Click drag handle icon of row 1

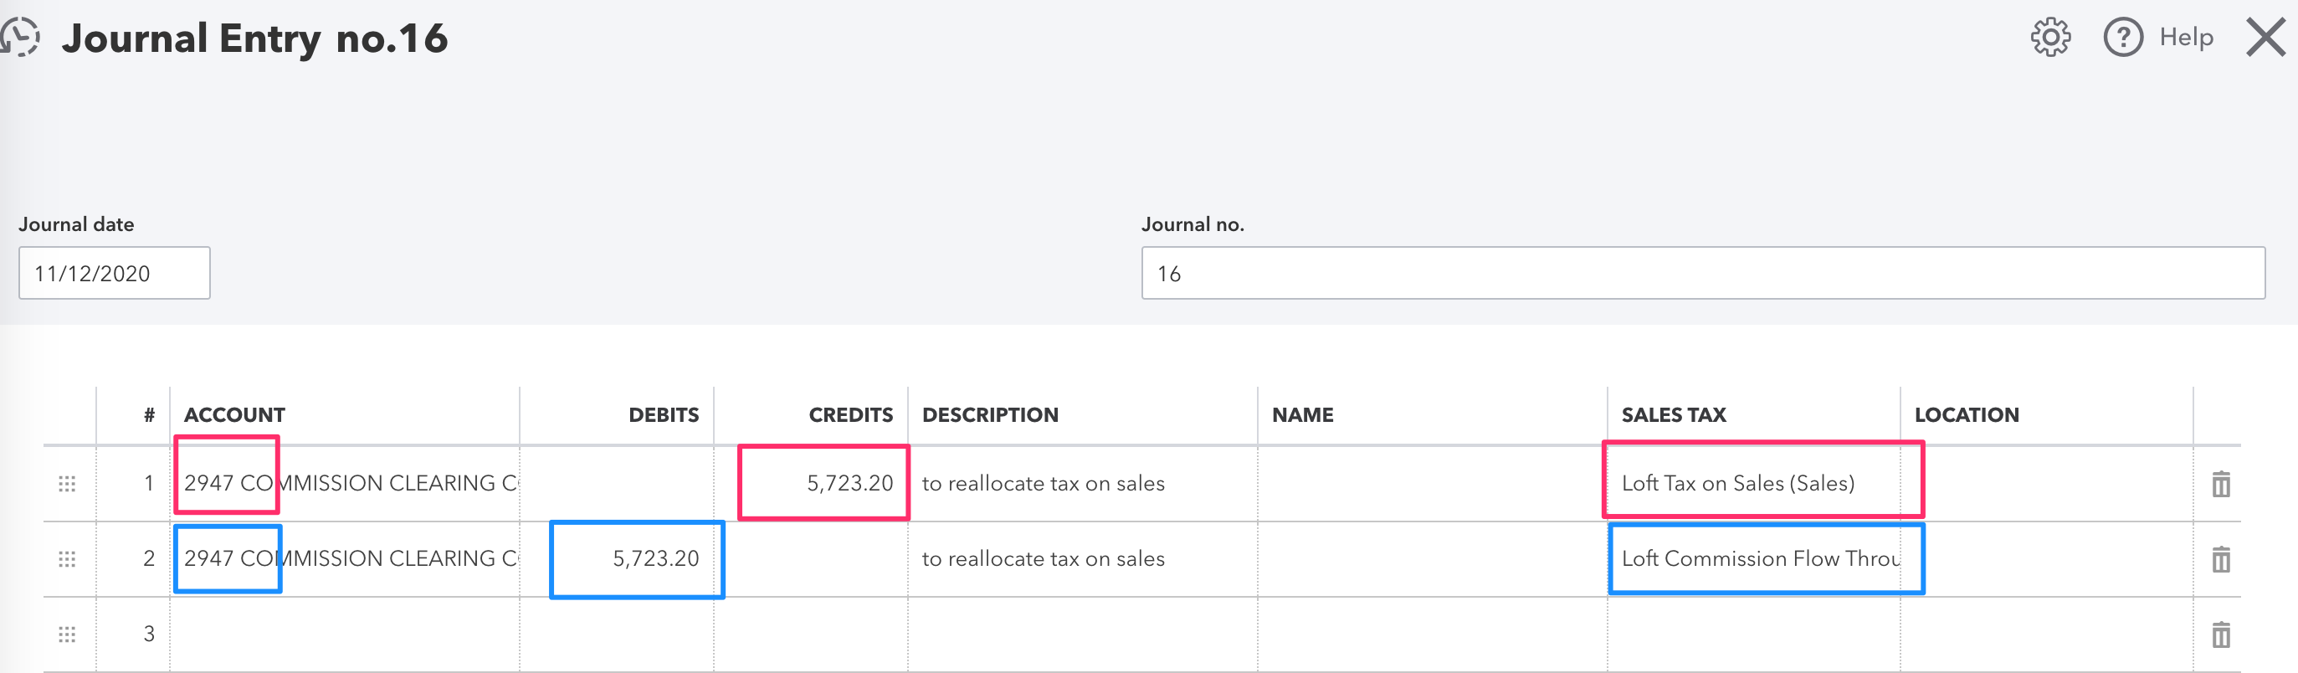tap(67, 484)
